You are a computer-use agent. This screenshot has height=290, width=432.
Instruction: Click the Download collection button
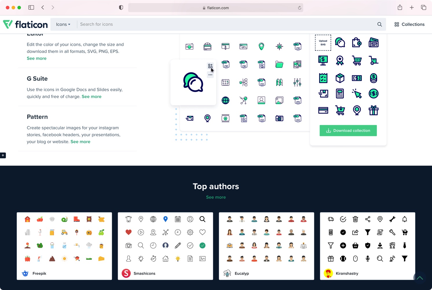[x=348, y=131]
